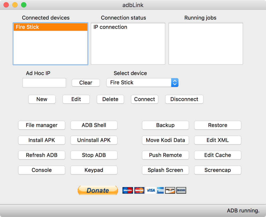This screenshot has height=217, width=266.
Task: Disconnect the current device
Action: (184, 99)
